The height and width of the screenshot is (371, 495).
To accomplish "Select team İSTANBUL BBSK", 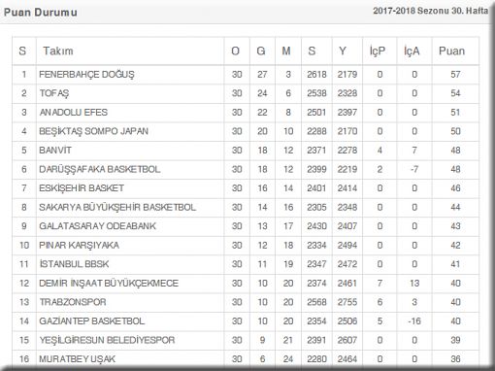I will 74,264.
